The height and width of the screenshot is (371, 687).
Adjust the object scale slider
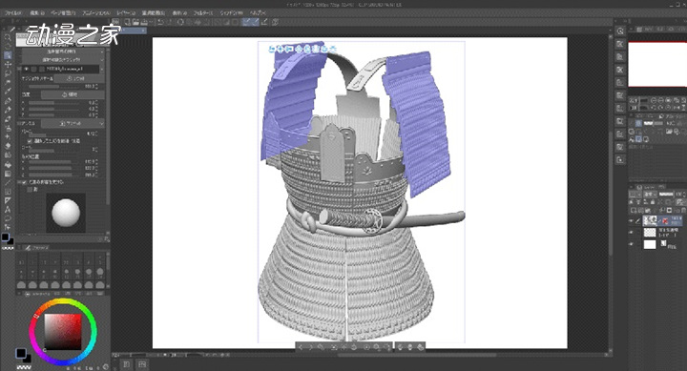pyautogui.click(x=53, y=86)
